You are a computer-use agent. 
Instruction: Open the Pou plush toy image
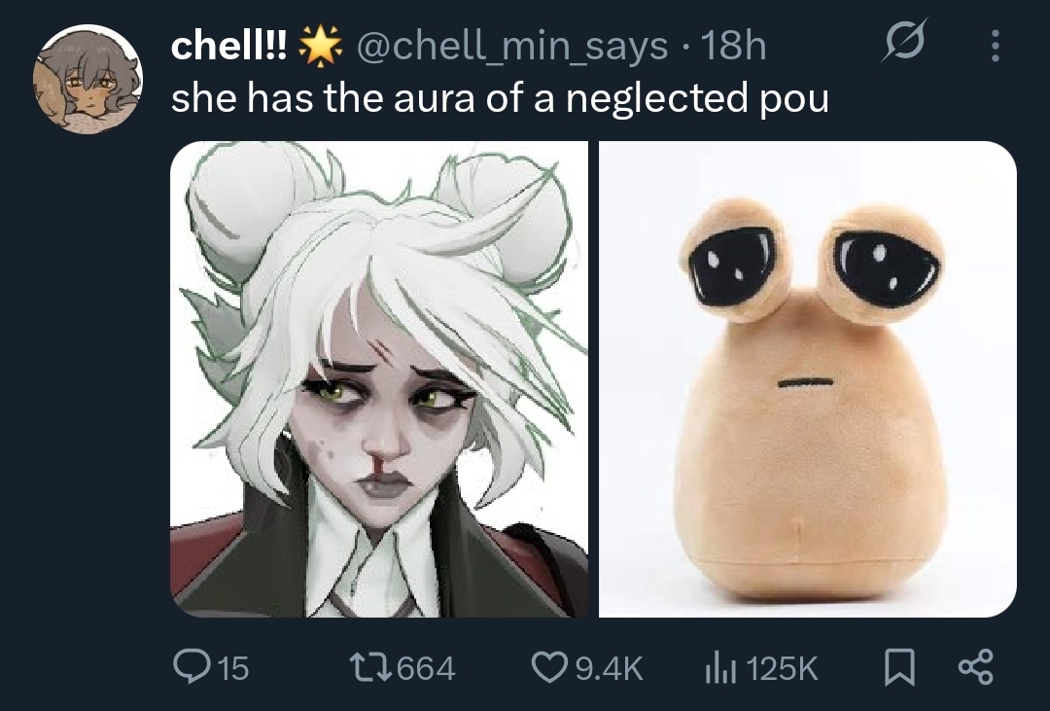pyautogui.click(x=808, y=378)
